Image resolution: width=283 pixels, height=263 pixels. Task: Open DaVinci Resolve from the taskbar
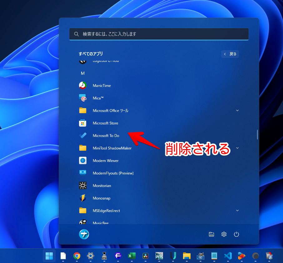pyautogui.click(x=146, y=256)
